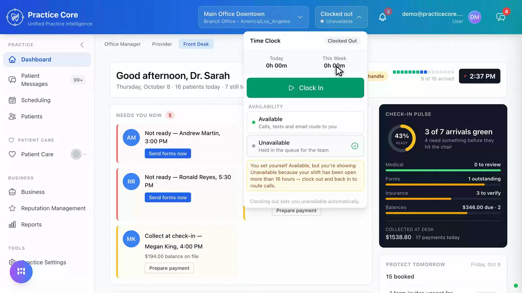Switch to the Office Manager tab
The image size is (522, 293).
[122, 44]
